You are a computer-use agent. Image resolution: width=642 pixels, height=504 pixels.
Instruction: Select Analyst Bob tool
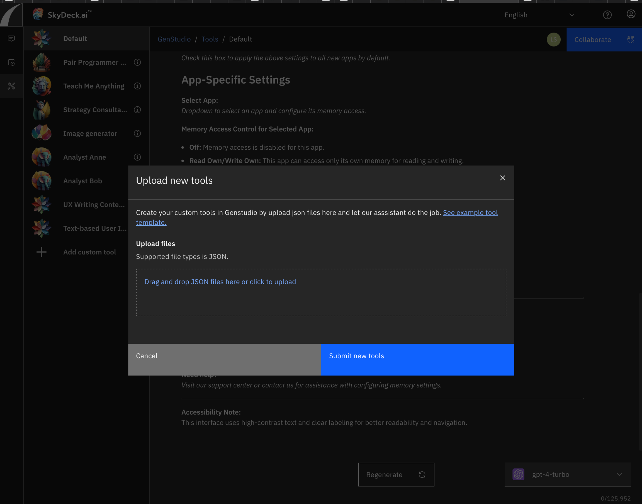tap(76, 181)
